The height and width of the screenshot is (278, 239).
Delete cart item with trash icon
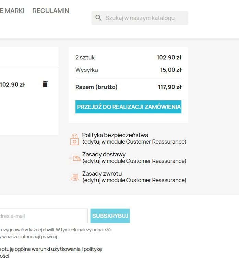[x=45, y=84]
